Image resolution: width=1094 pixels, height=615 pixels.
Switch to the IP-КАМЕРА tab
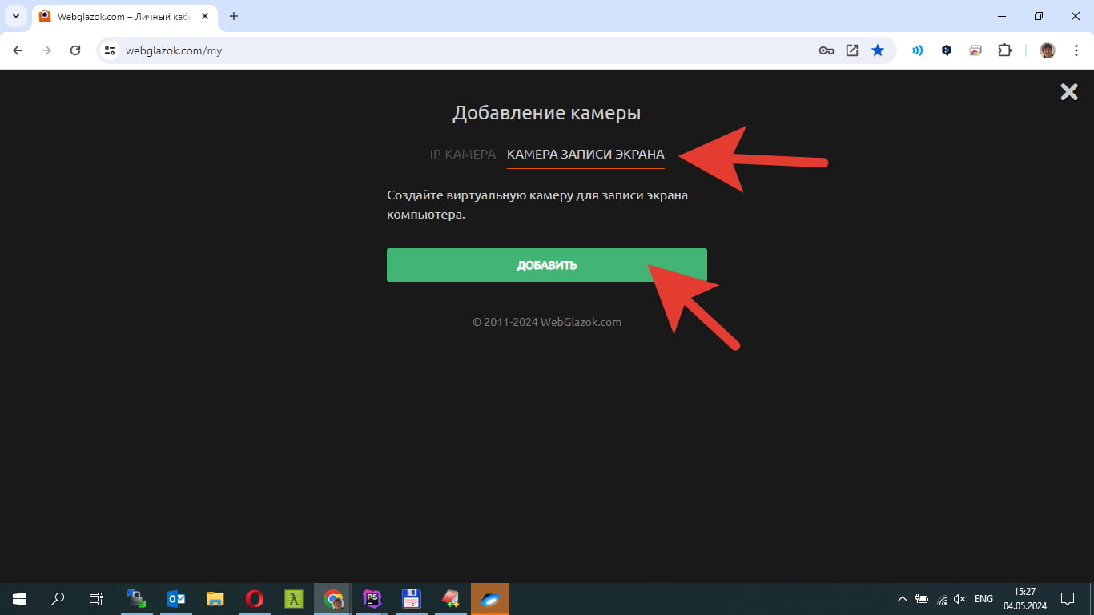(x=462, y=155)
